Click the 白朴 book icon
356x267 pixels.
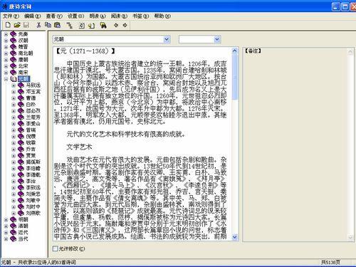[21, 105]
